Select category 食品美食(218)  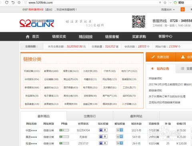[x=32, y=104]
